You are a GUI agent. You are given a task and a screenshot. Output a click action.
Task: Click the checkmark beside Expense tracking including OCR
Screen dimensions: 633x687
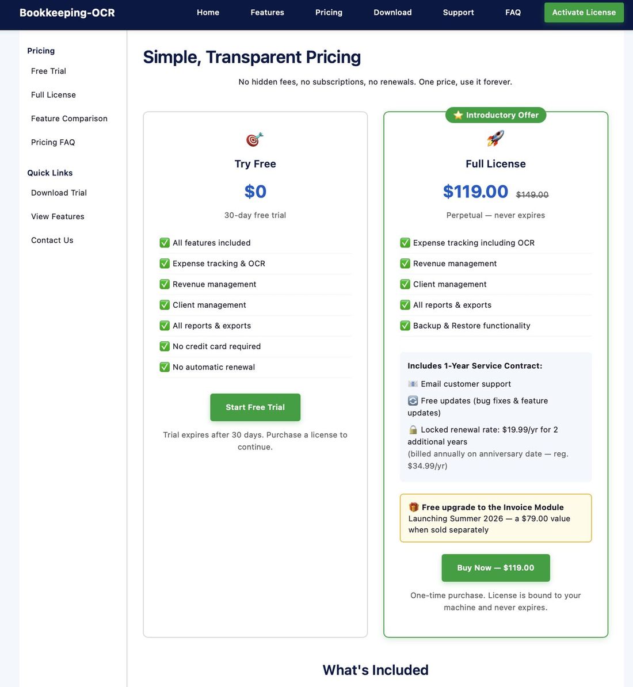tap(405, 242)
